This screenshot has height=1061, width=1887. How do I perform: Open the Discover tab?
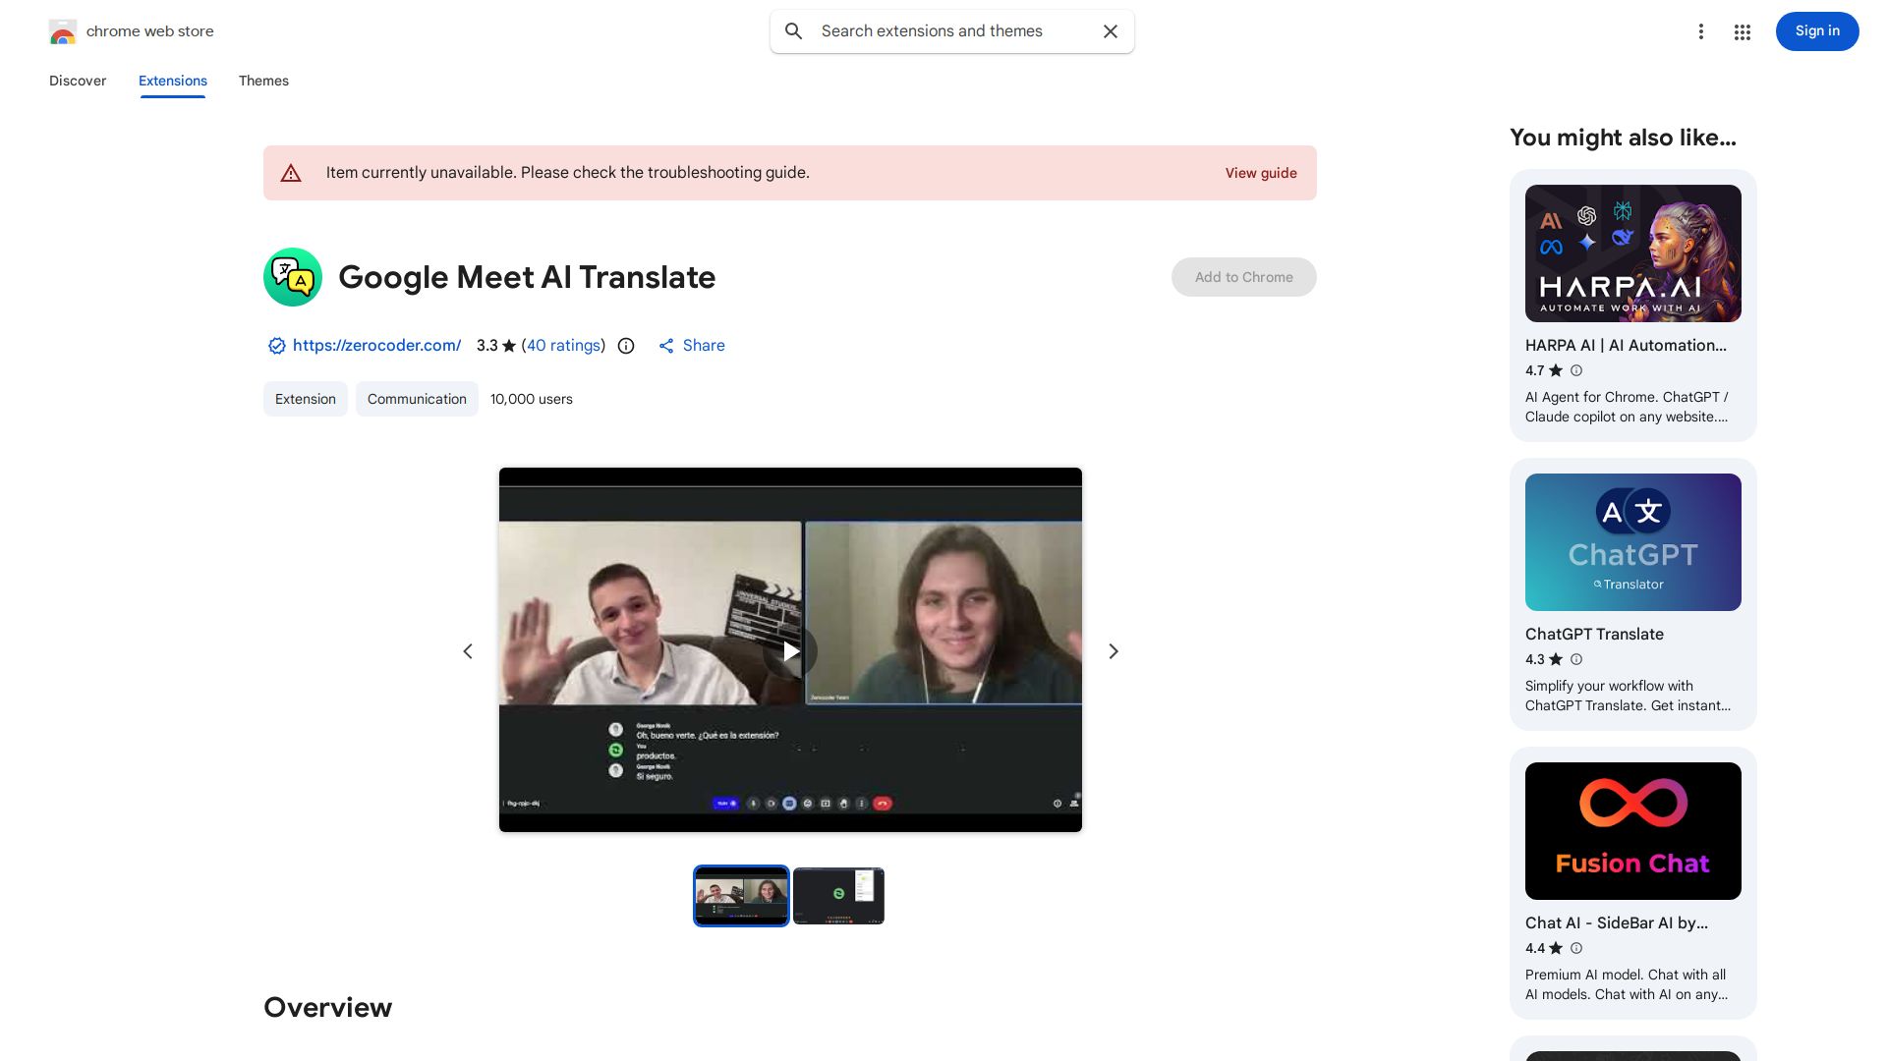coord(78,81)
